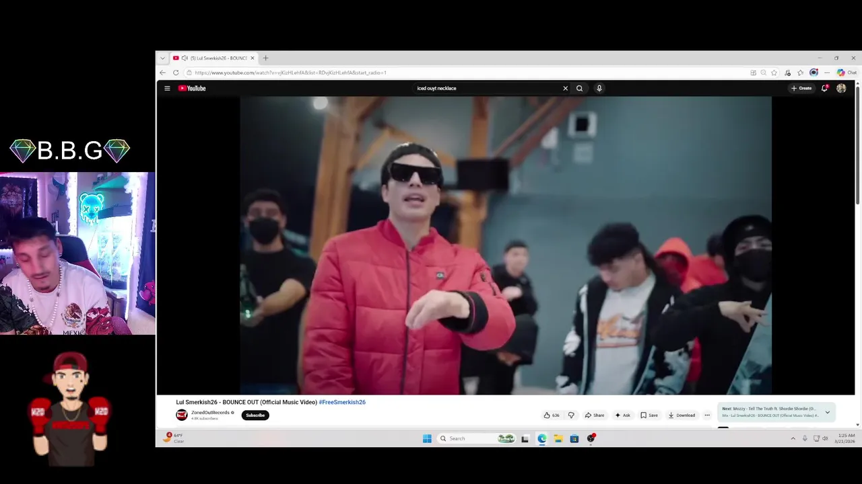This screenshot has width=862, height=484.
Task: Click the browser address bar URL
Action: (x=290, y=73)
